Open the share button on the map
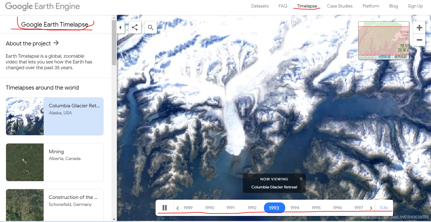Image resolution: width=431 pixels, height=222 pixels. [x=135, y=27]
